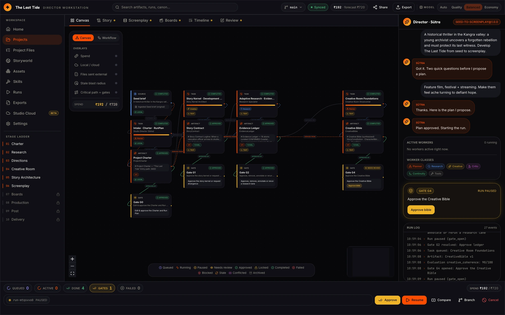
Task: Click the Approve bible chip on Gate G4 node
Action: [354, 186]
